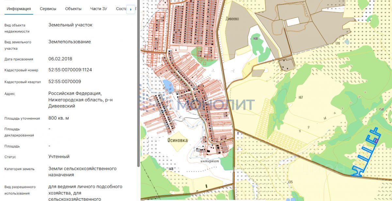Click the интернат label on the map
Image resolution: width=392 pixels, height=201 pixels.
[210, 161]
